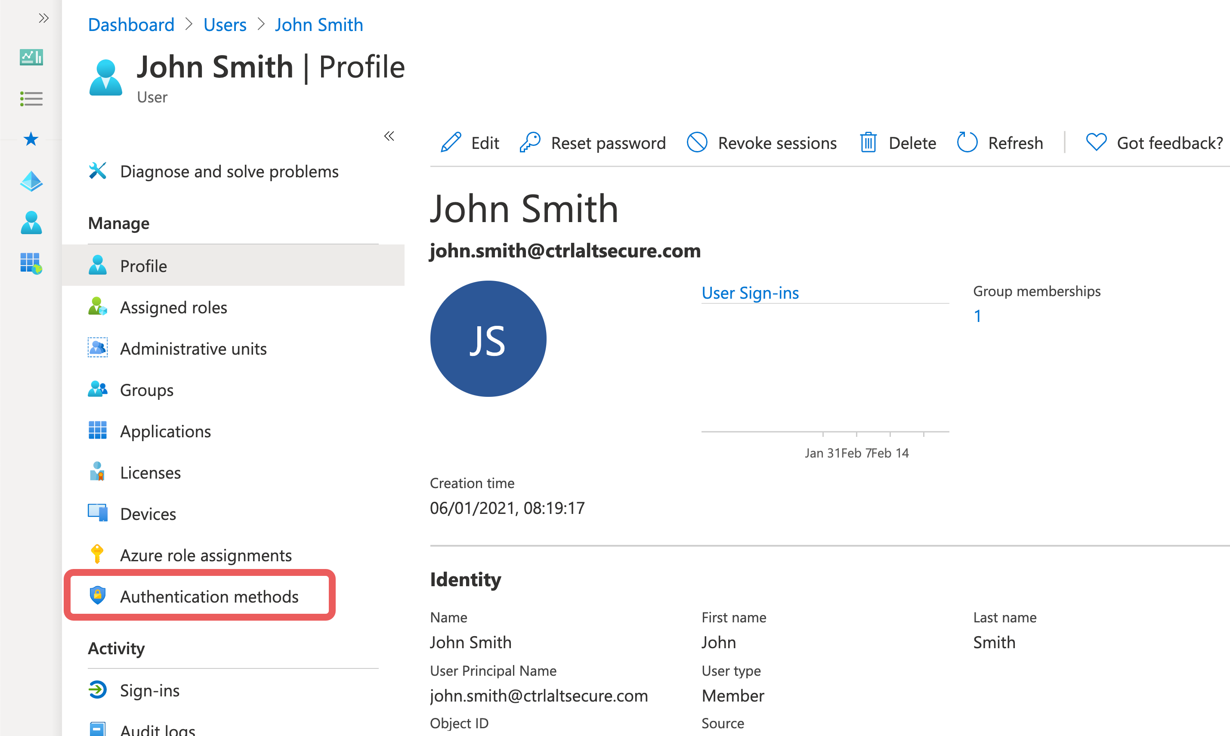1230x736 pixels.
Task: Click the Groups people icon
Action: tap(98, 390)
